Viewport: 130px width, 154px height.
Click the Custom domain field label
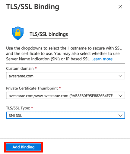click(20, 68)
